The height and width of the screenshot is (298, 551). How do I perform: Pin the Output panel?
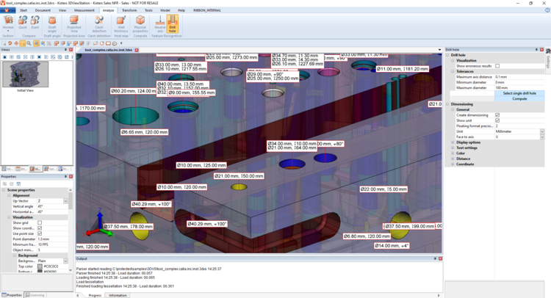pos(435,258)
